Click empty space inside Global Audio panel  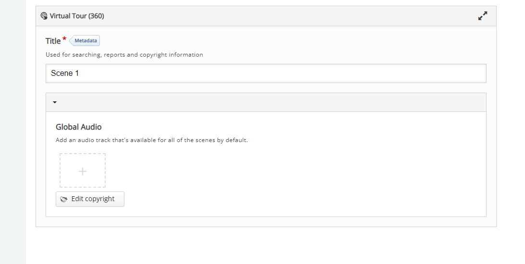[x=301, y=174]
